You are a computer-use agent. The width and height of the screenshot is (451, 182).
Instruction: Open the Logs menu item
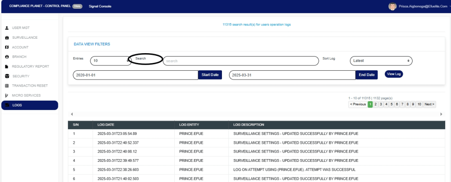pos(29,105)
